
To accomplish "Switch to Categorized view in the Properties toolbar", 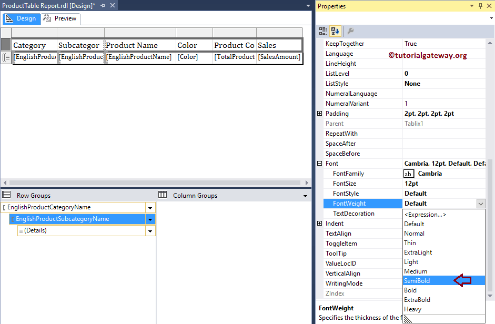I will click(x=322, y=31).
